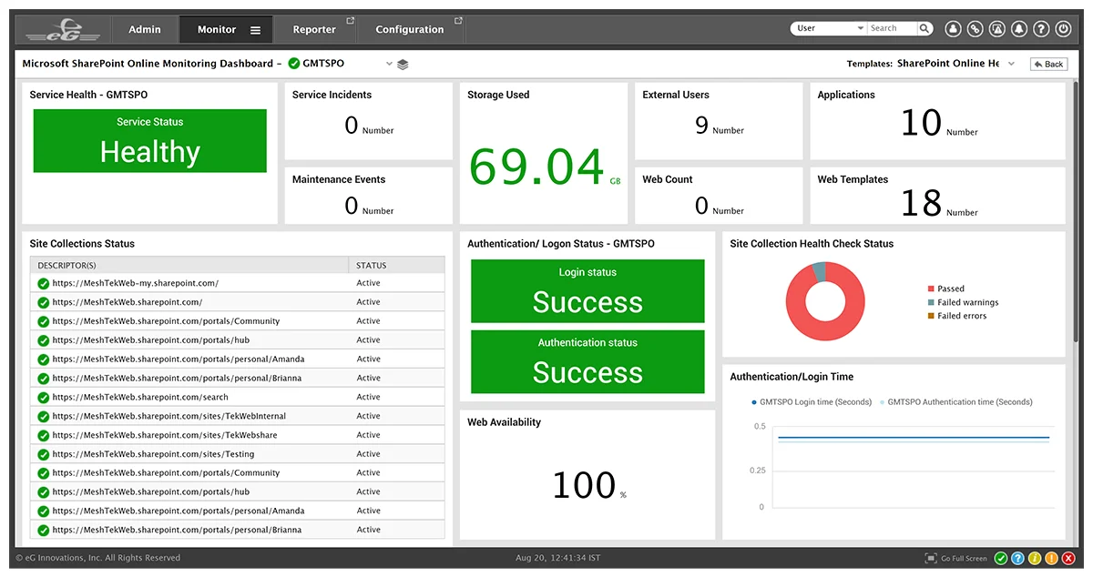
Task: Open the User type dropdown in the search bar
Action: tap(829, 28)
